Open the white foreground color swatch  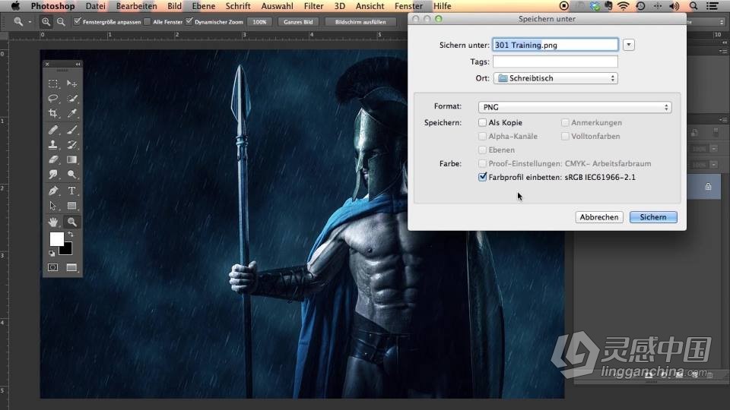click(56, 239)
